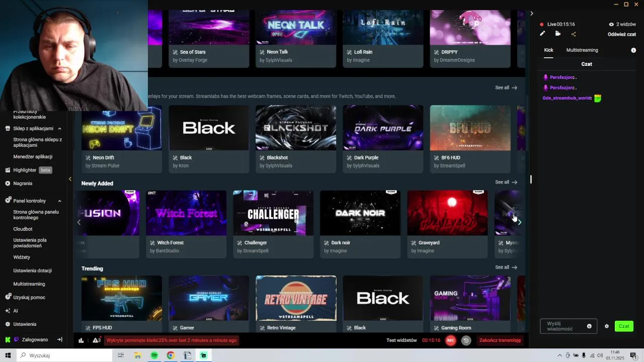Open the emoji picker in chat input
The image size is (644, 362).
[x=589, y=326]
